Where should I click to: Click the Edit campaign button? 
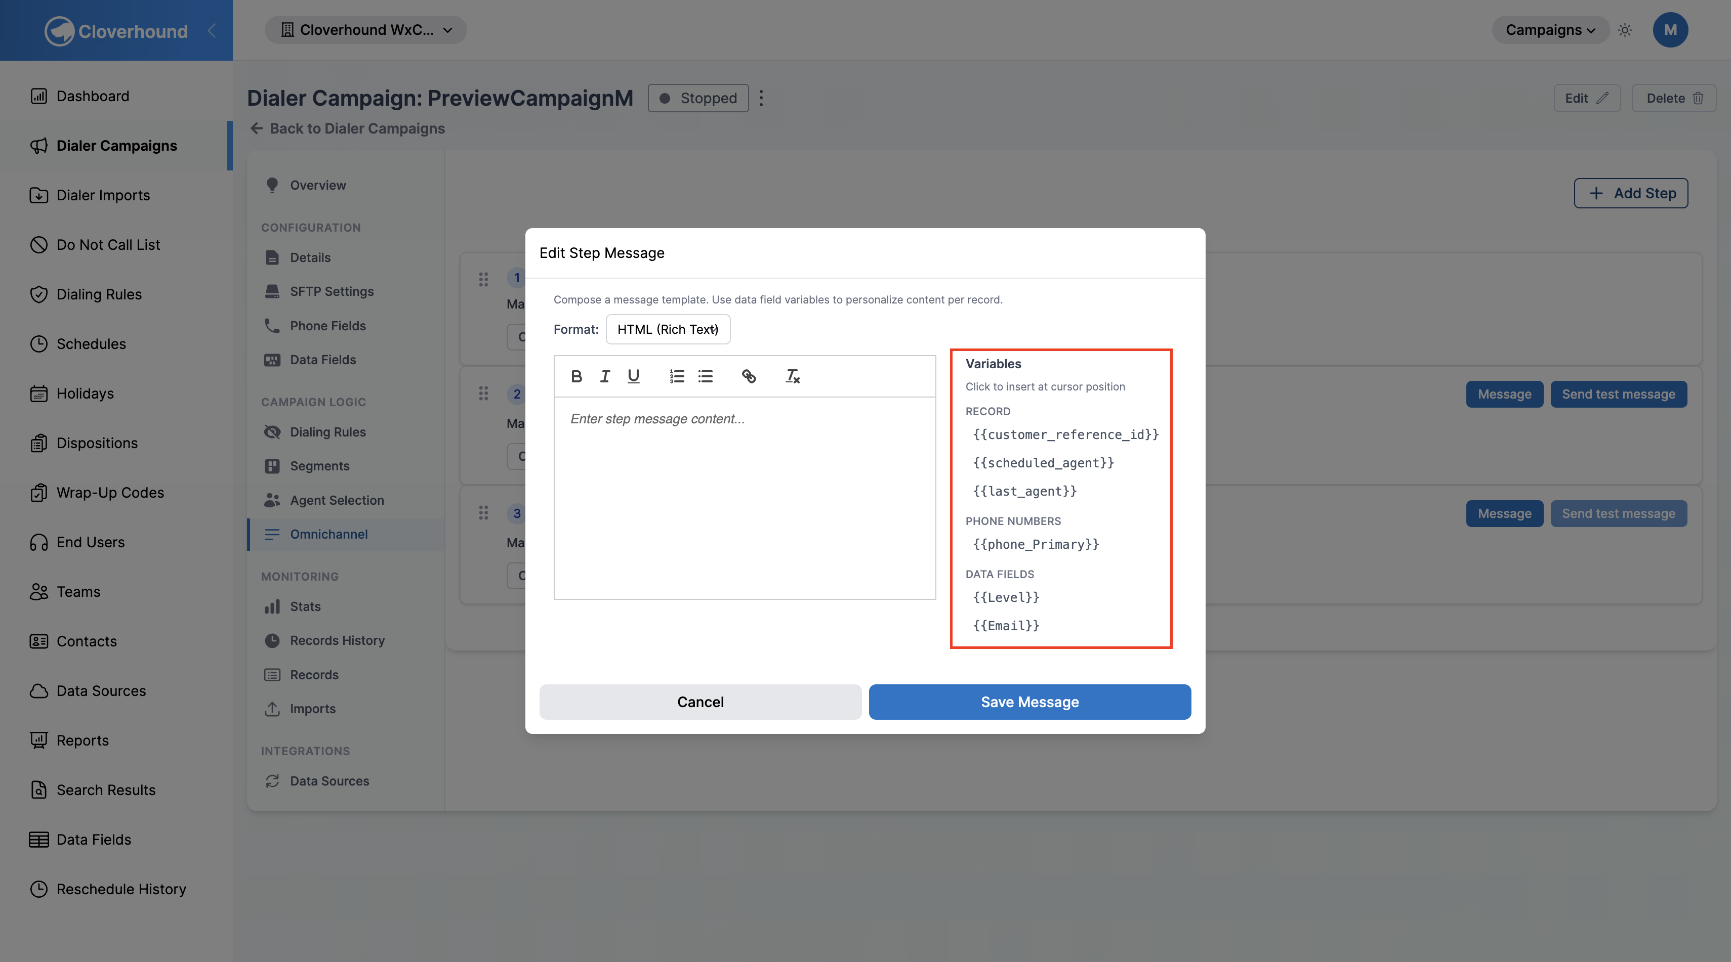1587,98
